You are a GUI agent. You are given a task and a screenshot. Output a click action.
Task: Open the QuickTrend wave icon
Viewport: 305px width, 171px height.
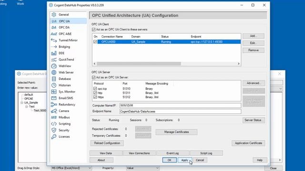point(54,59)
